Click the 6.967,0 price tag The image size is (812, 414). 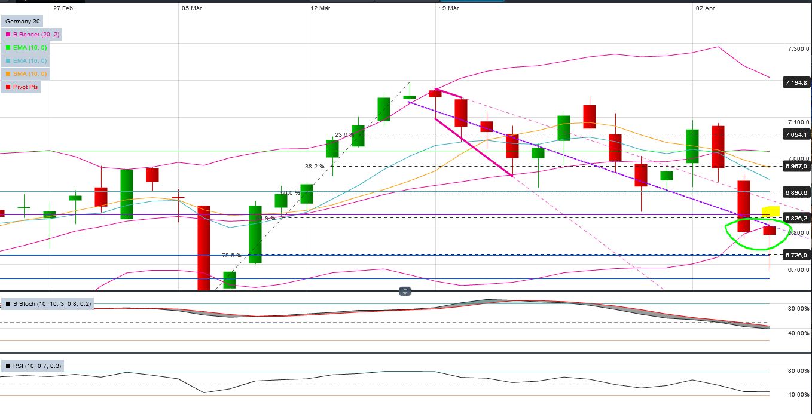[796, 166]
